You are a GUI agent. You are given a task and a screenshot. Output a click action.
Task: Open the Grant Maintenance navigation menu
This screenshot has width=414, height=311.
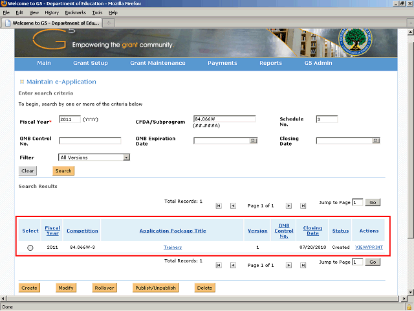click(157, 63)
